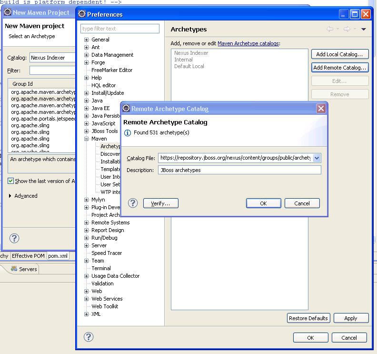Toggle Show the last version of Archetype checkbox
The width and height of the screenshot is (377, 354).
click(x=11, y=181)
